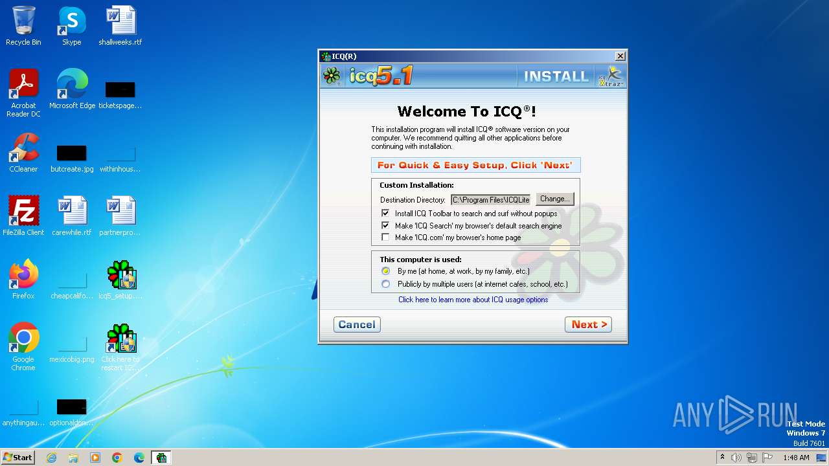
Task: Check Make 'ICQ.com' my home page
Action: [385, 238]
